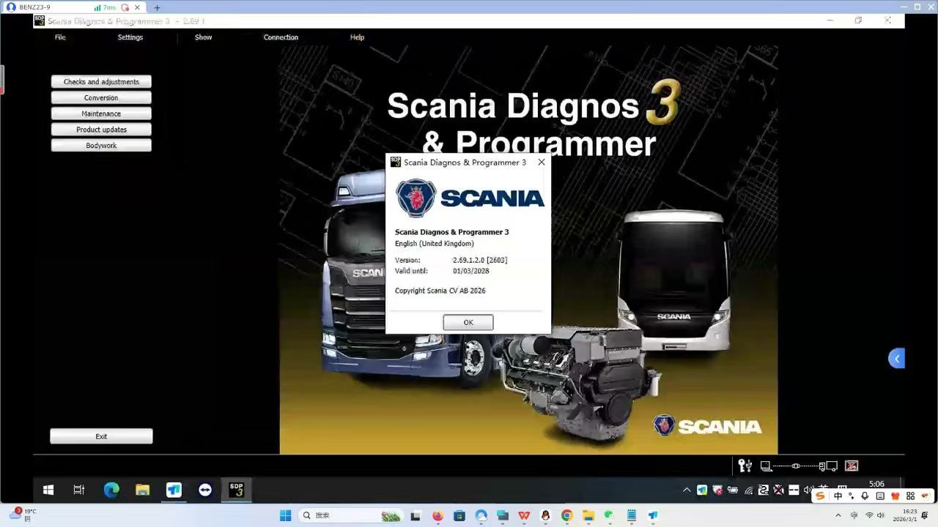Screen dimensions: 938x527
Task: Click the Checks and adjustments button
Action: click(101, 82)
